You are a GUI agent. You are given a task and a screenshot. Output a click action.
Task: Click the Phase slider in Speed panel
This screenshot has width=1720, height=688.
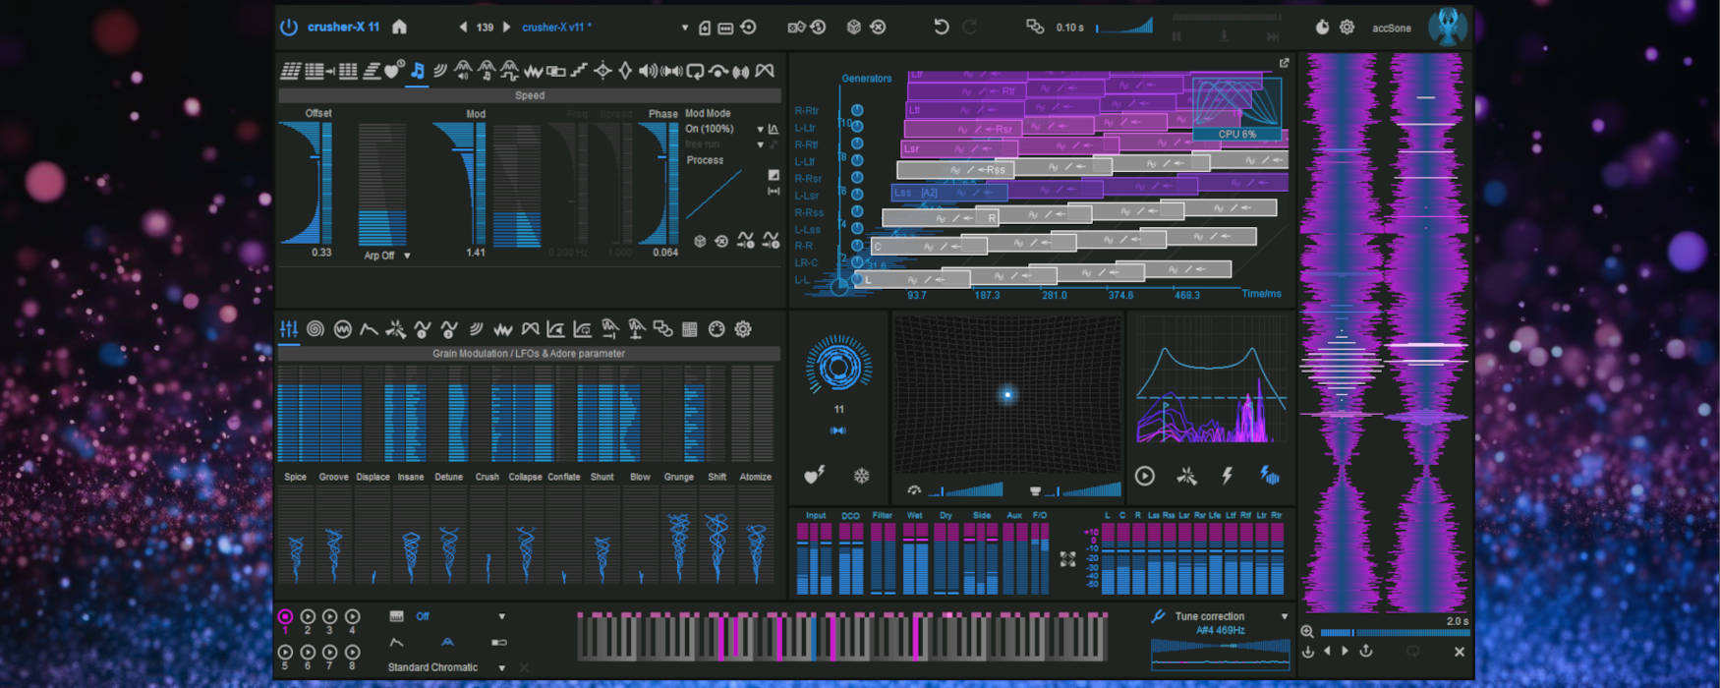(659, 183)
